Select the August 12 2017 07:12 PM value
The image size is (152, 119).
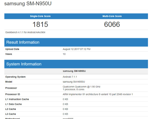coord(76,49)
